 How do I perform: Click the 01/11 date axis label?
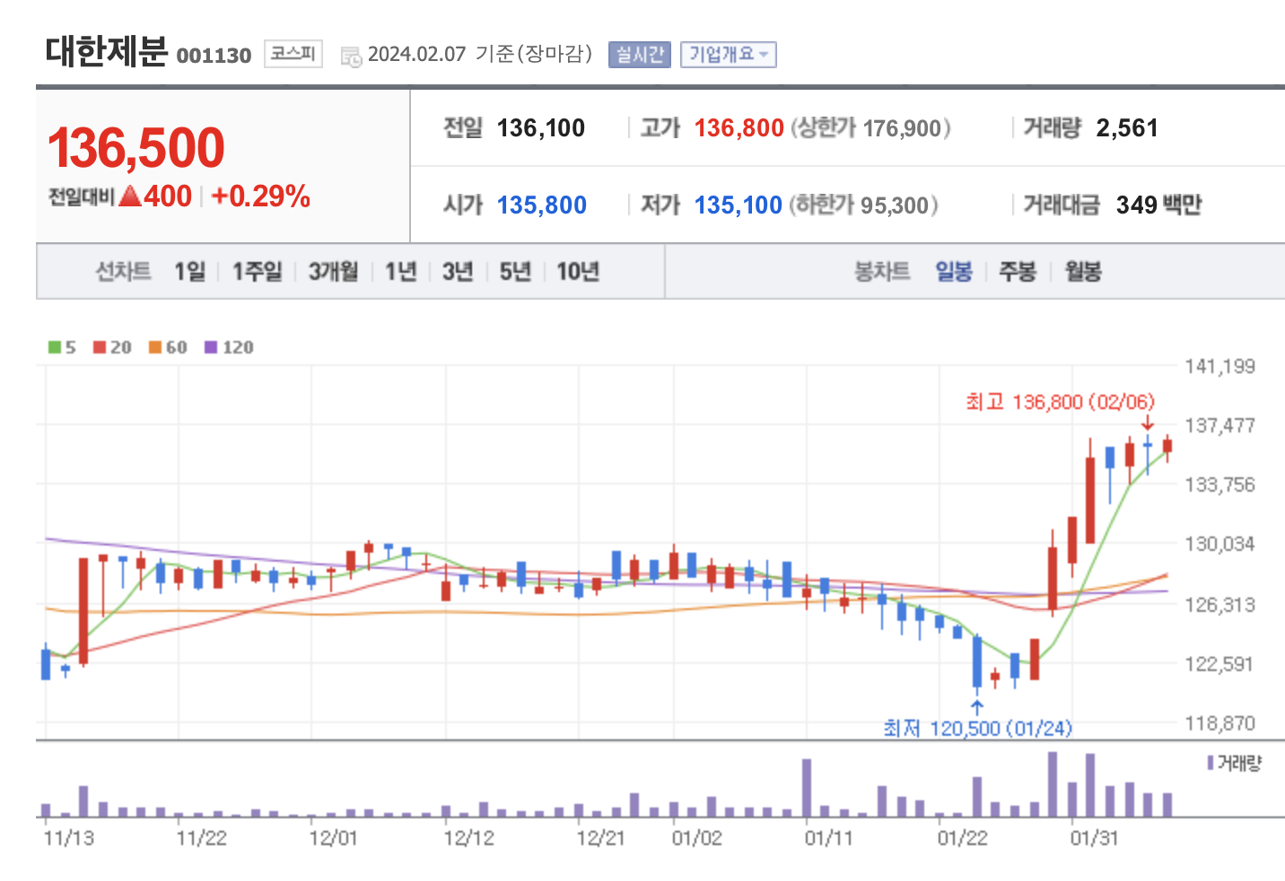pyautogui.click(x=828, y=838)
